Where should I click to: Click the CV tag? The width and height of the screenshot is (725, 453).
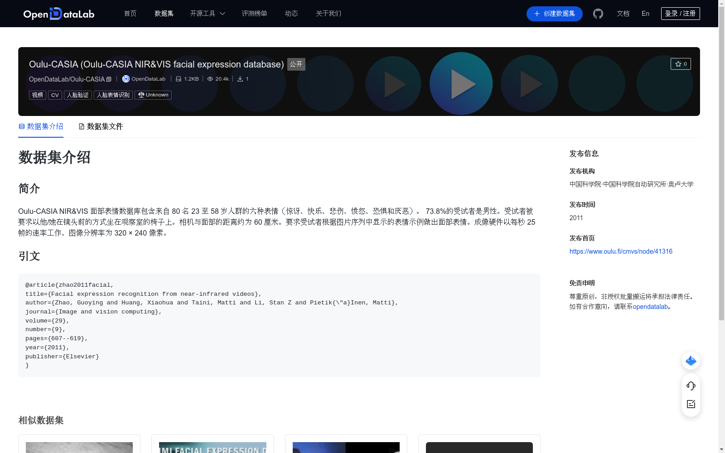point(55,95)
